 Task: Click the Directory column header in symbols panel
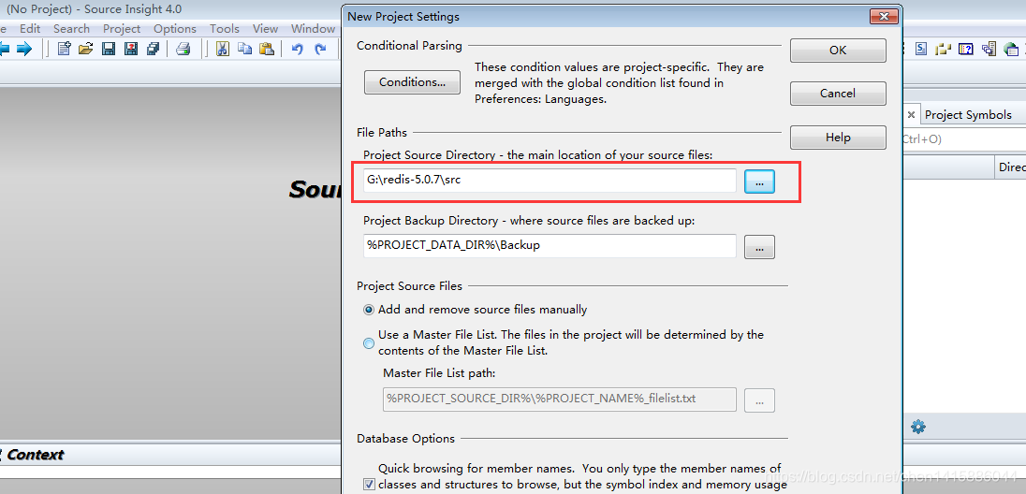tap(1011, 167)
